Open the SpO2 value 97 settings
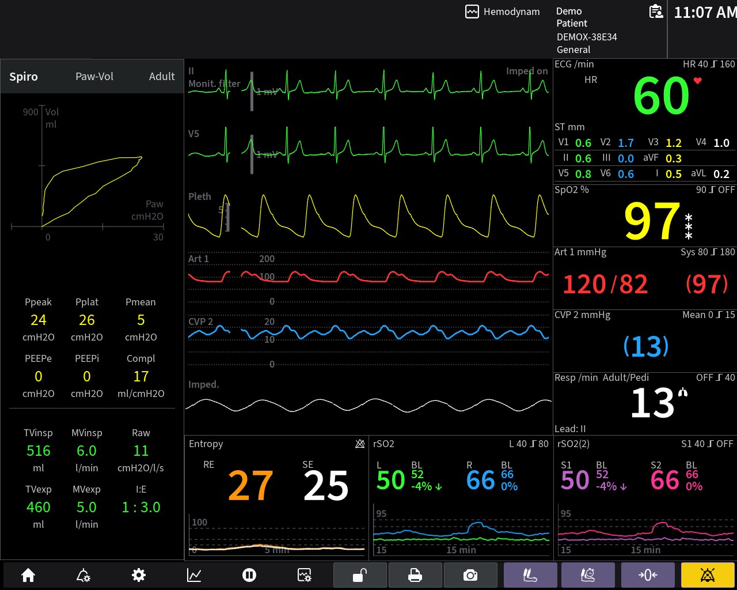This screenshot has height=590, width=737. pos(652,221)
